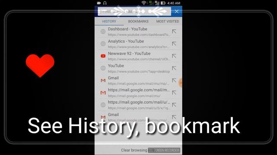This screenshot has height=155, width=277.
Task: Click YouTube logo icon of Newwave 92
Action: 103,56
